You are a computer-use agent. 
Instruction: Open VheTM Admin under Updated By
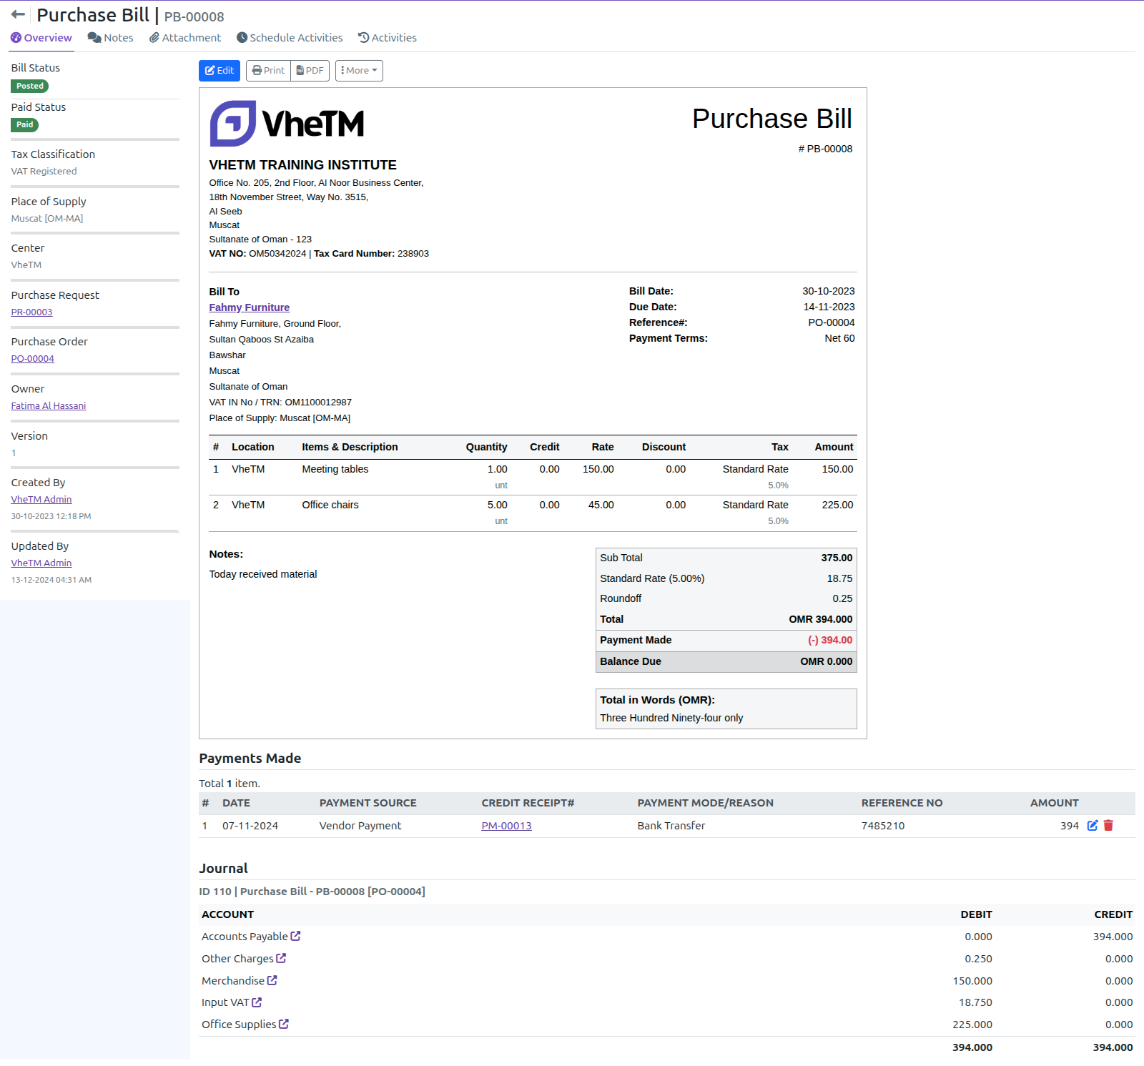pyautogui.click(x=41, y=563)
